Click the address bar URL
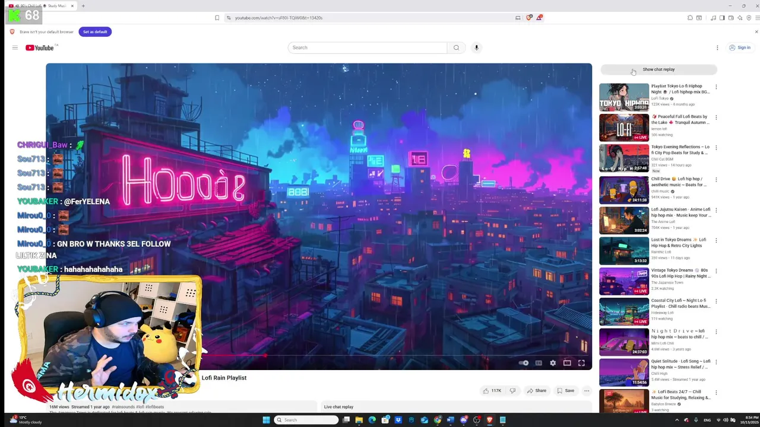 [278, 18]
